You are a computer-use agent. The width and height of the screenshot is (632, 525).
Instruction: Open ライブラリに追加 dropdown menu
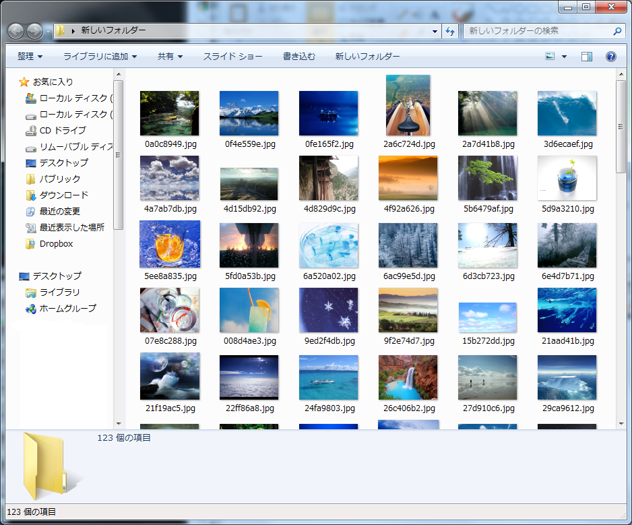click(x=100, y=57)
